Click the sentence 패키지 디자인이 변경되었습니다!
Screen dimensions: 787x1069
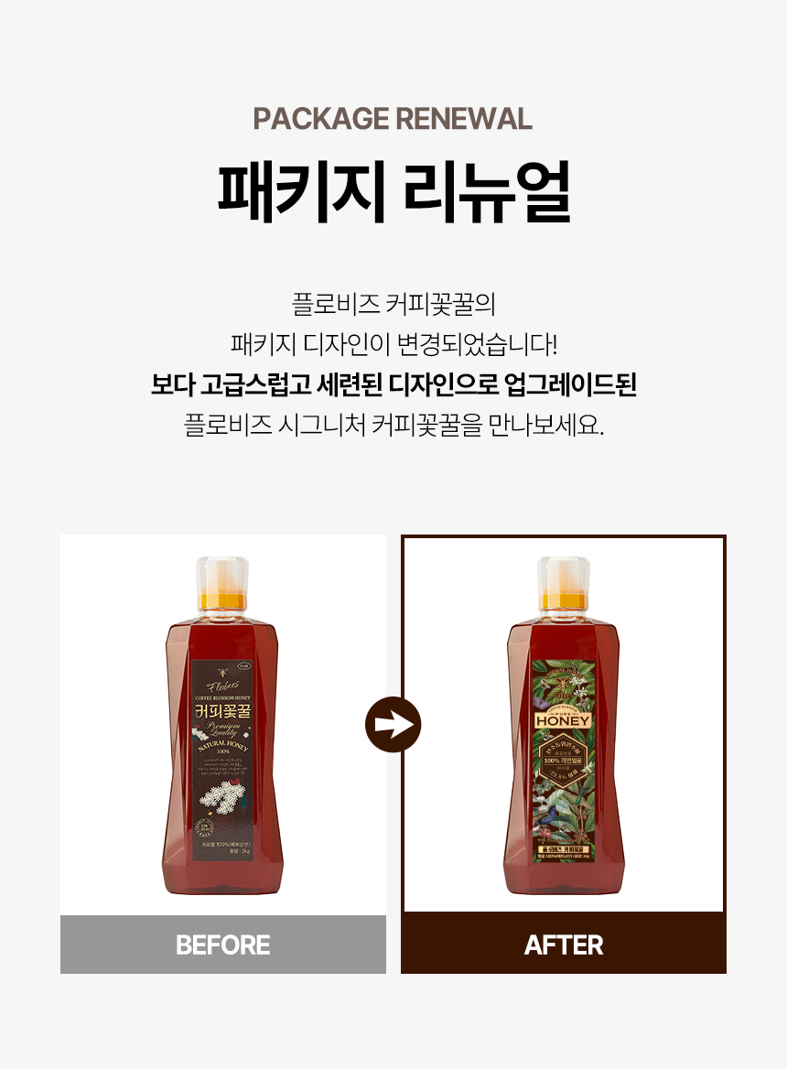tap(393, 344)
